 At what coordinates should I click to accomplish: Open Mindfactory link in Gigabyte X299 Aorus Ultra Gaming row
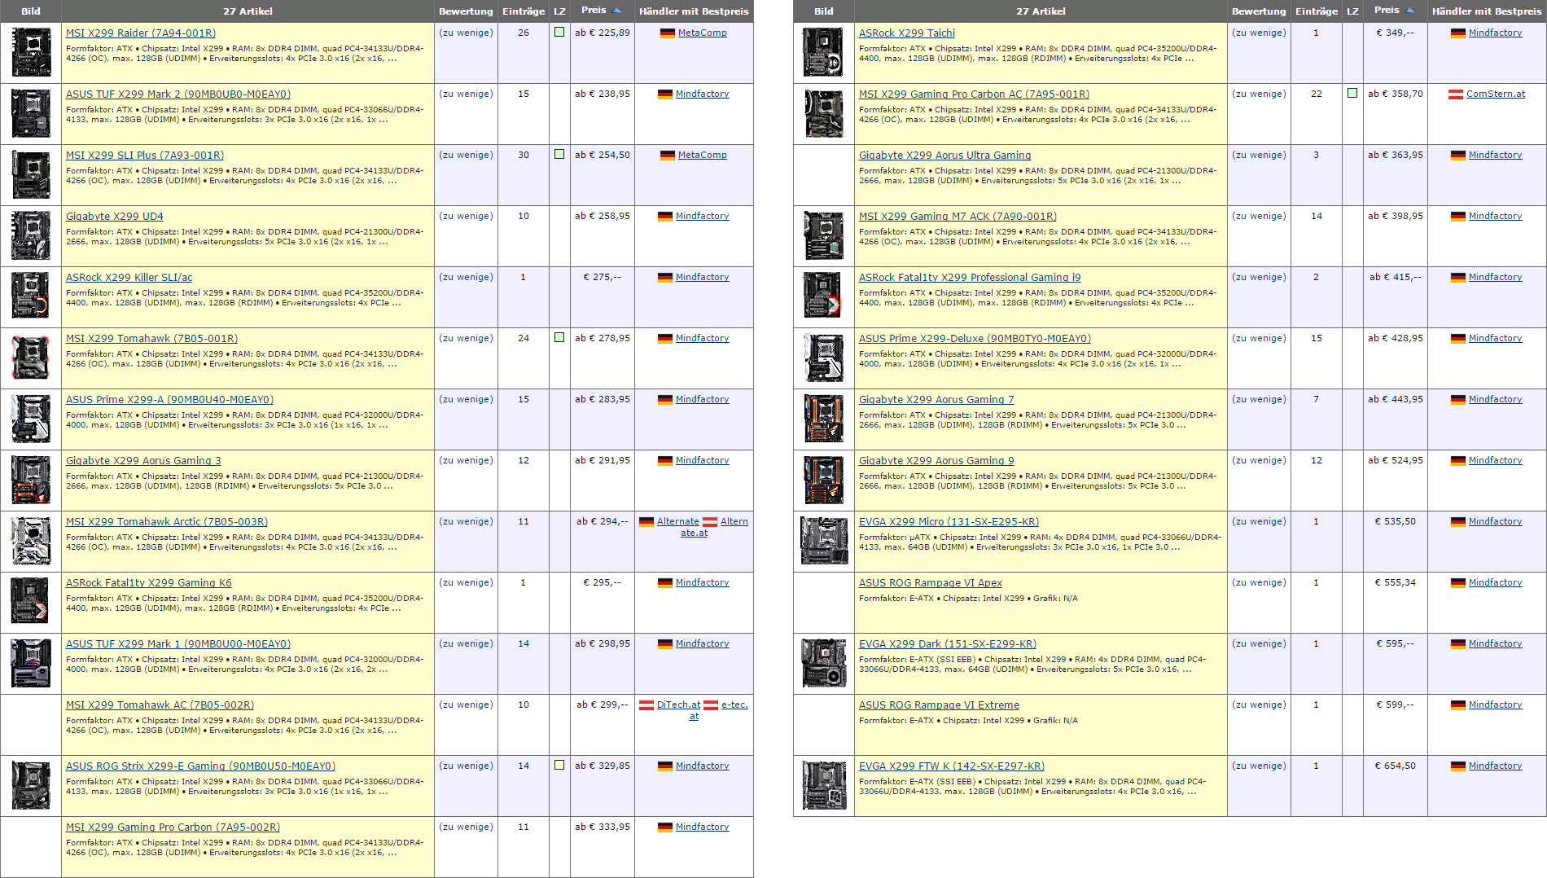coord(1495,156)
